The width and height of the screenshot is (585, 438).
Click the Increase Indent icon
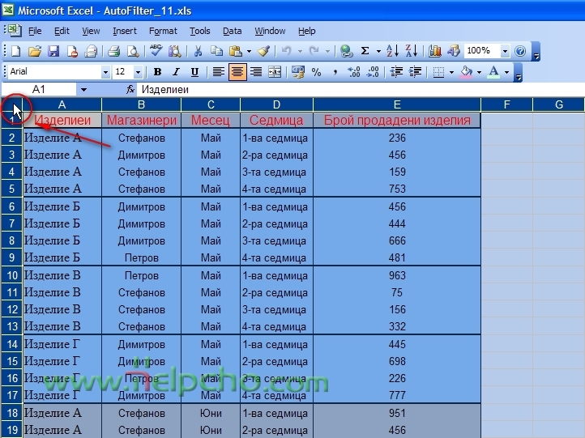pos(415,71)
